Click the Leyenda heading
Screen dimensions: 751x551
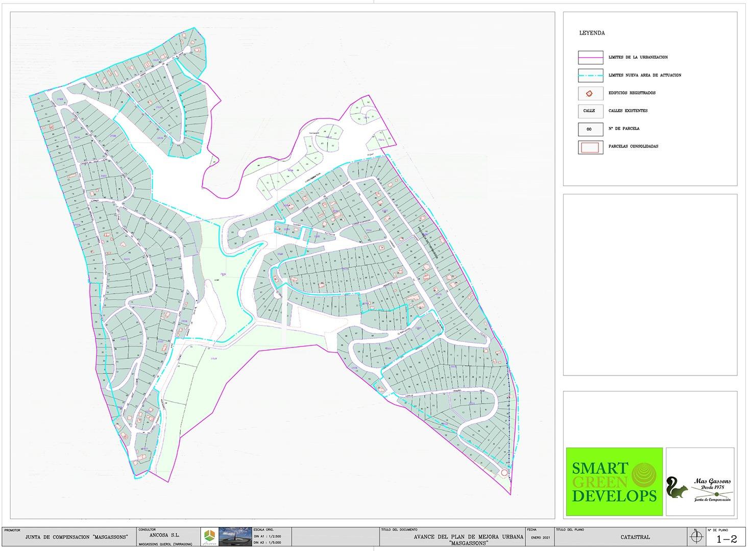tap(592, 33)
